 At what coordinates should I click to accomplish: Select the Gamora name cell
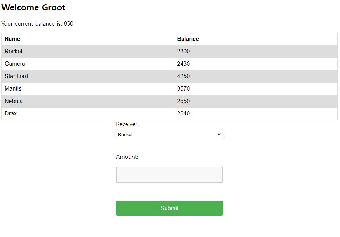pos(15,64)
